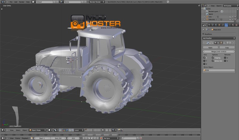Click the record auto-keyframe button
Screen dimensions: 239x140
coord(101,138)
